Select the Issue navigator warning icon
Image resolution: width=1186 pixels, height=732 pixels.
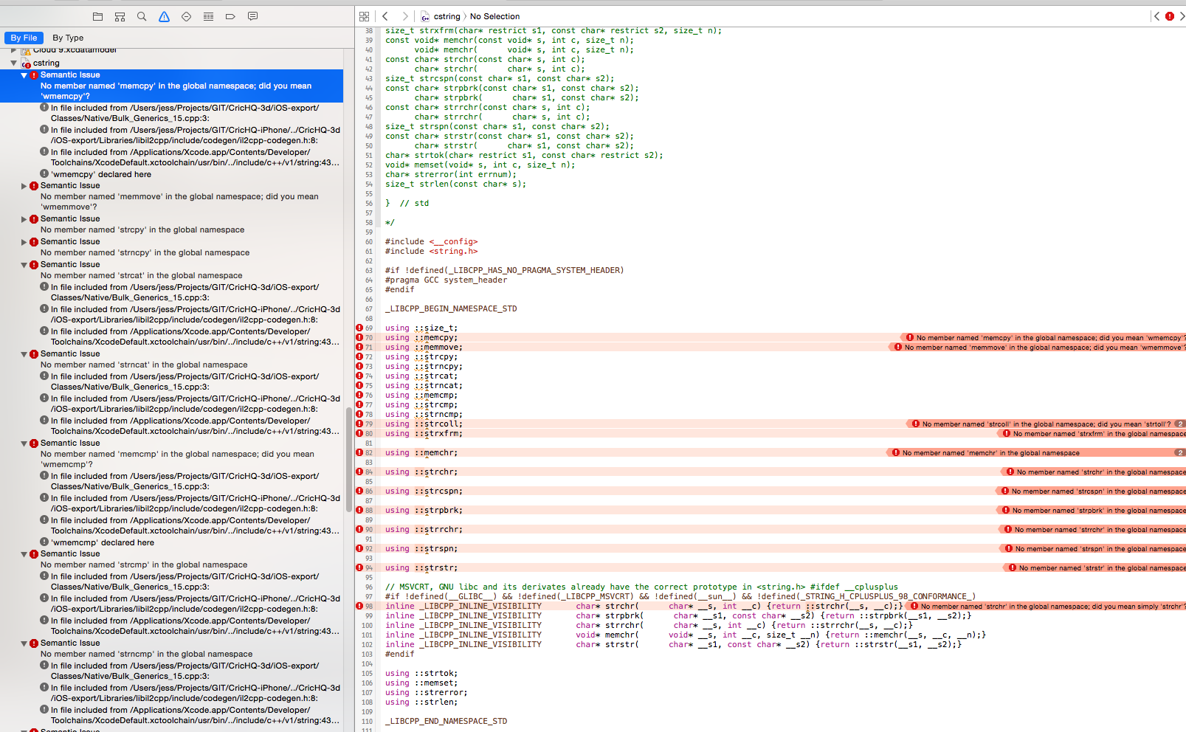click(164, 16)
